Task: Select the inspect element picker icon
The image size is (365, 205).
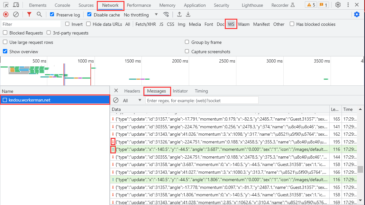Action: click(6, 5)
